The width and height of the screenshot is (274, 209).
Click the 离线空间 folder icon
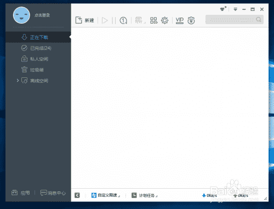pos(24,81)
